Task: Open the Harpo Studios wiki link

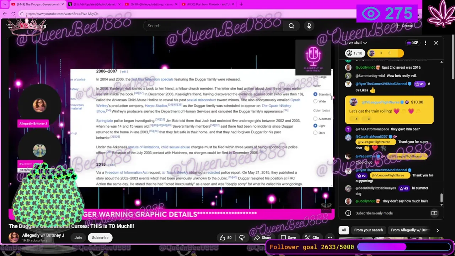Action: pos(156,106)
